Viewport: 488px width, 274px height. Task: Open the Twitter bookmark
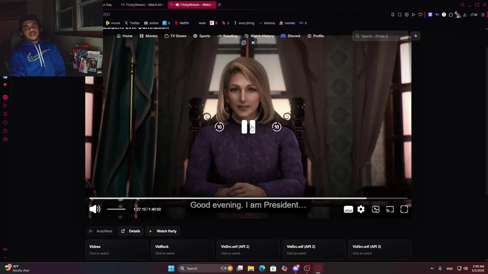point(132,23)
